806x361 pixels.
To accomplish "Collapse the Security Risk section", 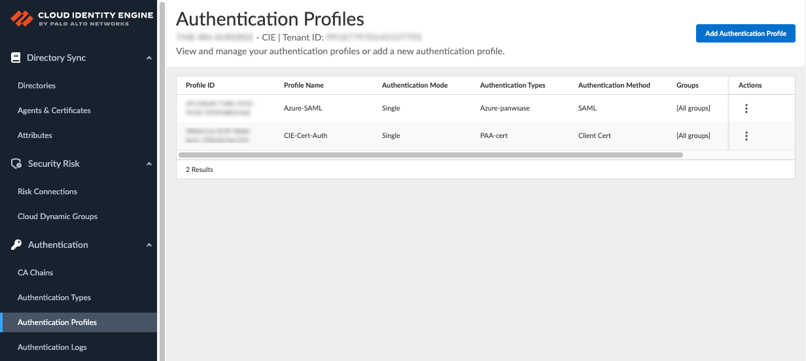I will [149, 164].
